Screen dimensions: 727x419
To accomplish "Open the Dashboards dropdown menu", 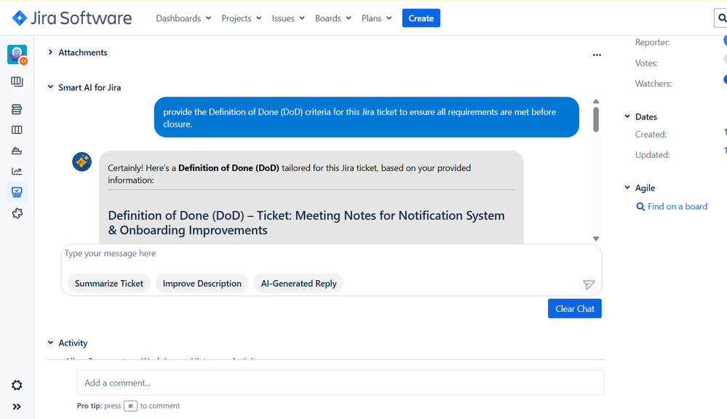I will pos(183,18).
